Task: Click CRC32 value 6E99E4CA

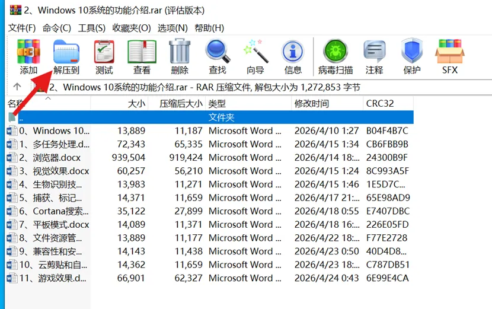Action: point(388,278)
